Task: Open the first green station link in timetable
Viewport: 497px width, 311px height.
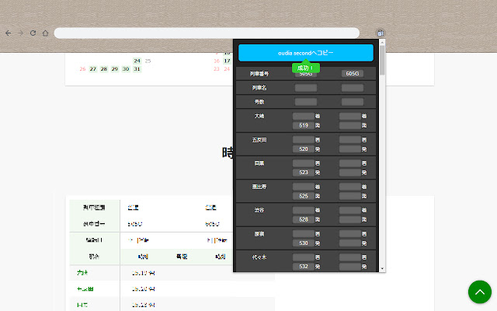Action: click(x=82, y=273)
